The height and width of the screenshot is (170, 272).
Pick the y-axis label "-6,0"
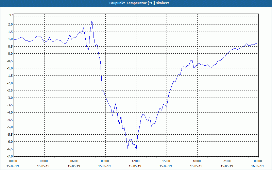tap(10, 142)
